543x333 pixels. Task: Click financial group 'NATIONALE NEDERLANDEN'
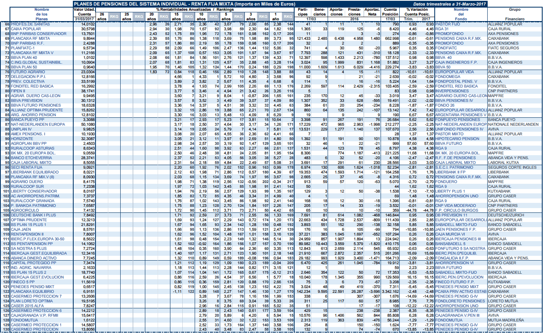tap(513, 124)
